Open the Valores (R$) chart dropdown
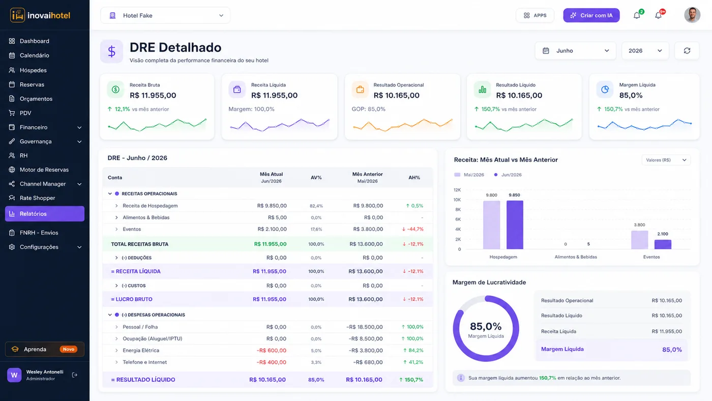Screen dimensions: 712x401 tap(666, 160)
